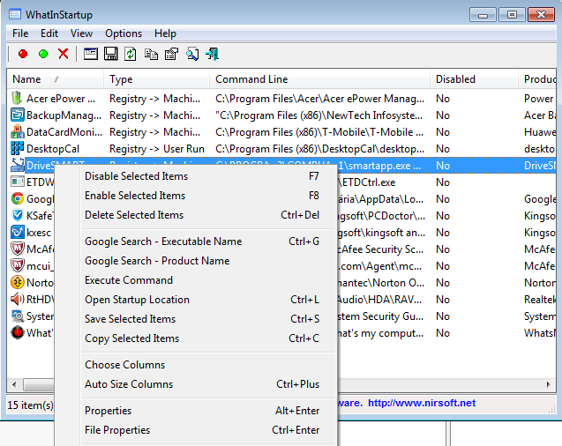Click the ETDWare row icon

[x=18, y=182]
